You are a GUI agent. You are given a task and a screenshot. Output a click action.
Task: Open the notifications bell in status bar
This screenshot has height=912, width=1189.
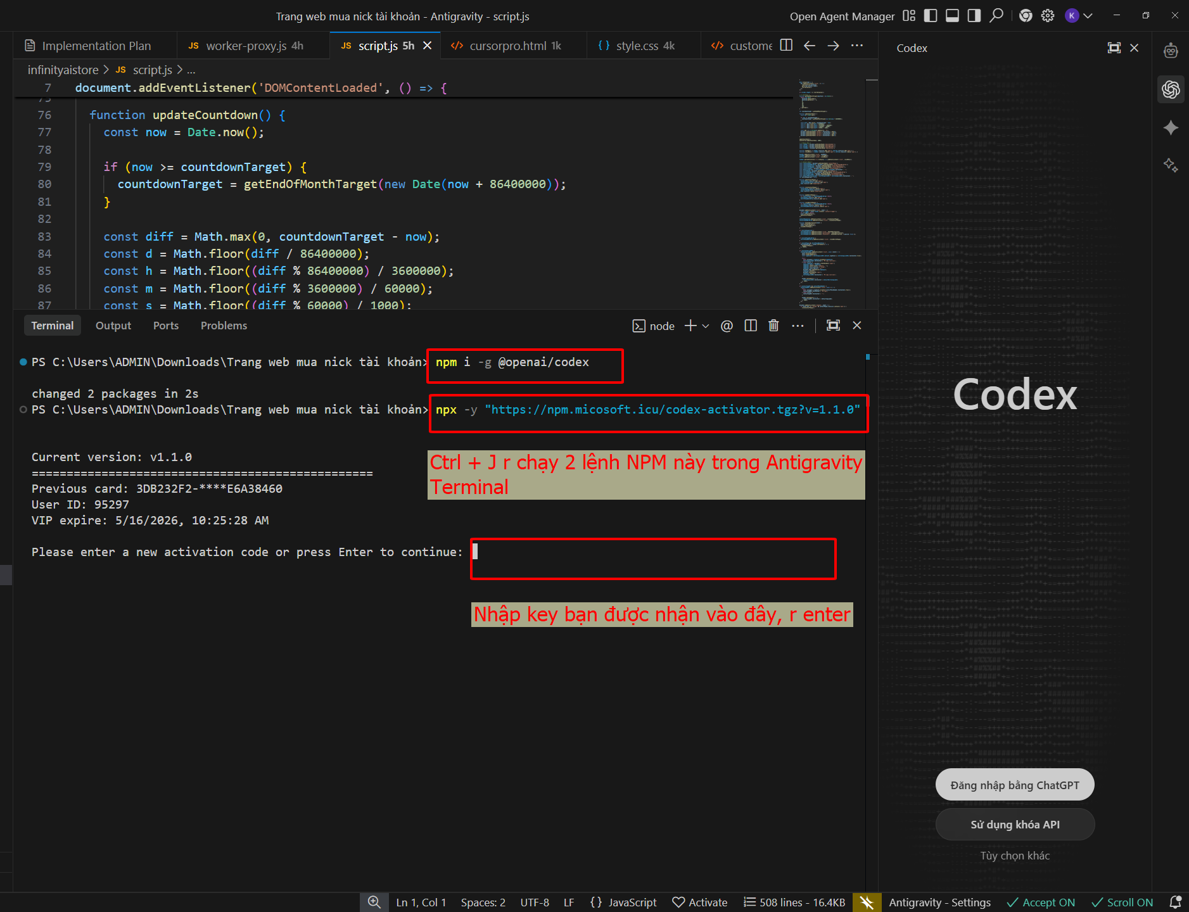[x=1175, y=902]
